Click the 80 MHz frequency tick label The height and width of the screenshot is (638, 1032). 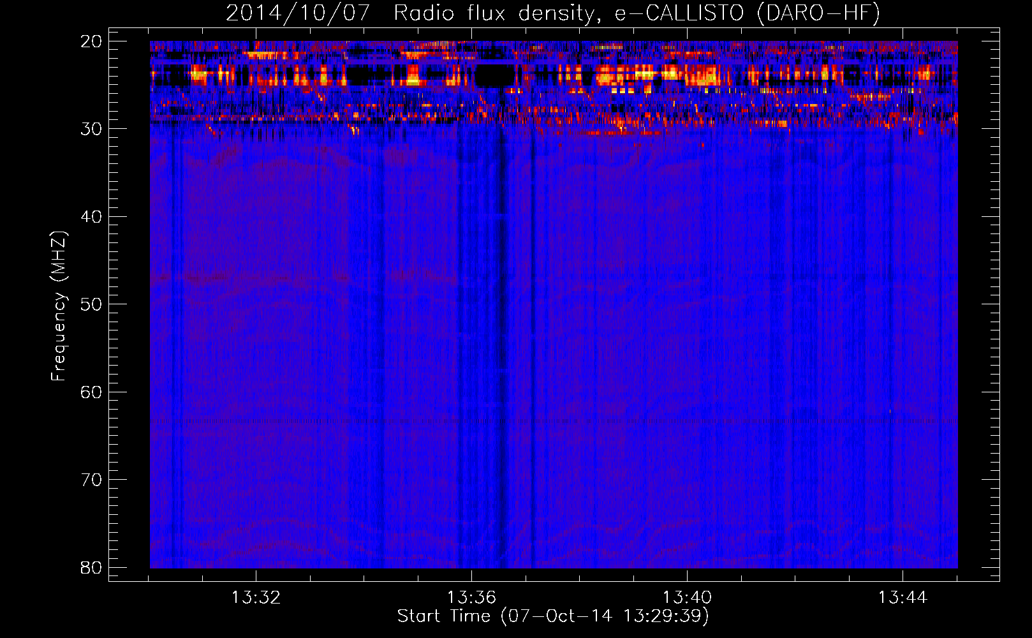(x=91, y=567)
